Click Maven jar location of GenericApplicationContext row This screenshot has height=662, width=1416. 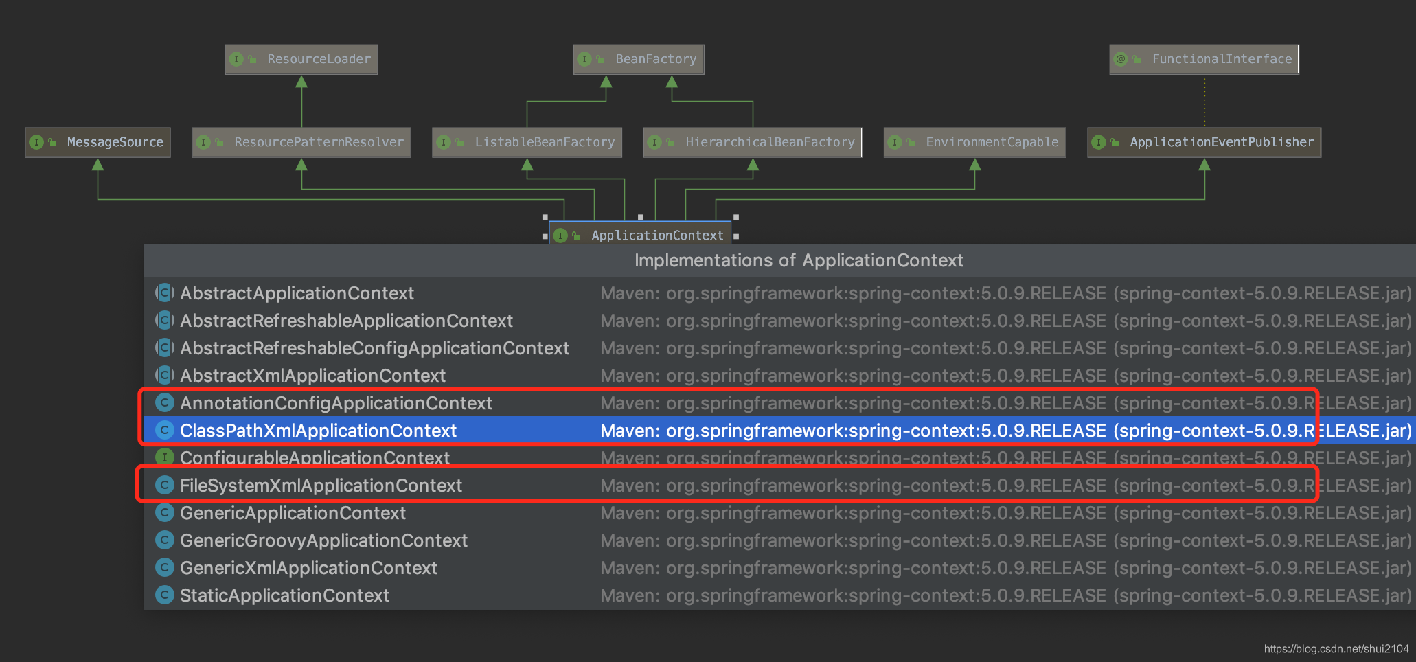click(1006, 513)
